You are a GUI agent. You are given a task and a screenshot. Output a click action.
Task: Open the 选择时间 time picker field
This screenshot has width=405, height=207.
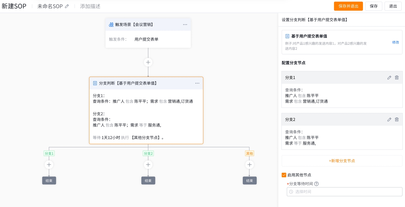click(344, 192)
